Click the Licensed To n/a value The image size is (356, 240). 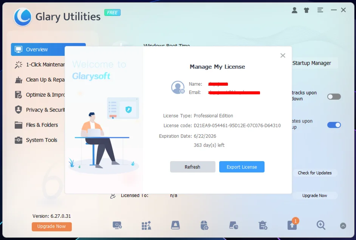tap(173, 195)
